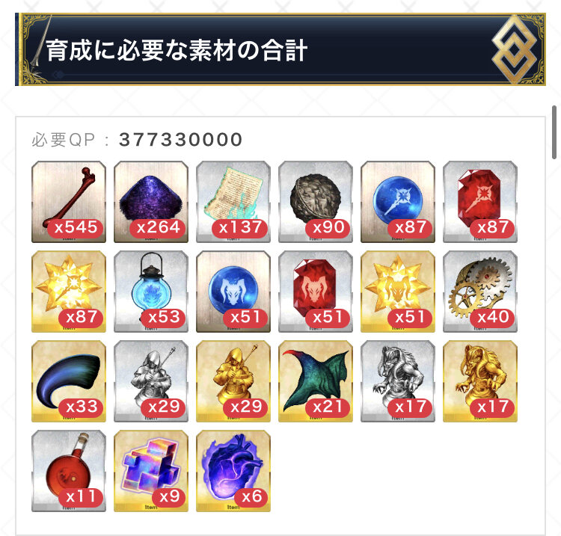Click the red berserker magic gem x51
Screen dimensions: 561x536
point(316,292)
